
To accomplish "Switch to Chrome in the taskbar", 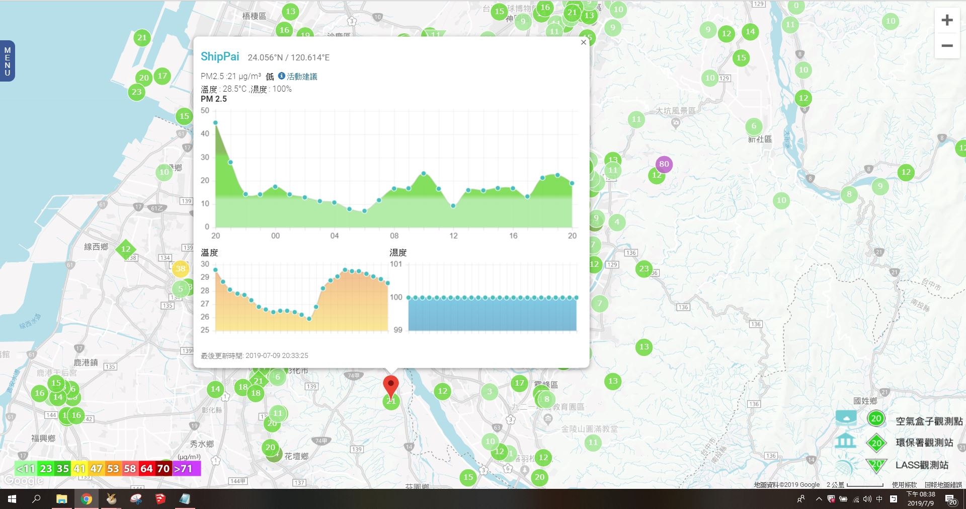I will click(87, 499).
